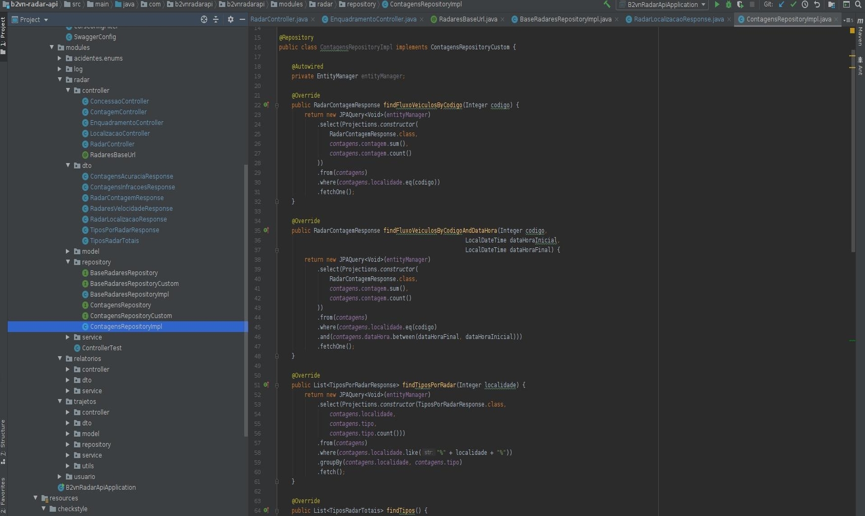Build project using the hammer icon

click(x=607, y=4)
